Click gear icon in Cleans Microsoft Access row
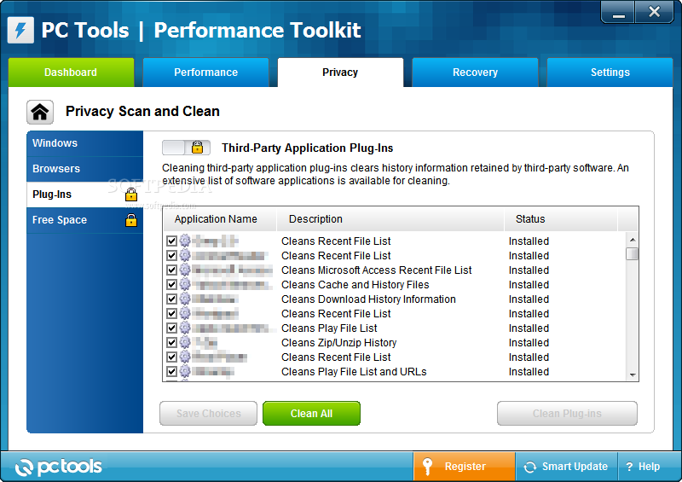 point(185,270)
